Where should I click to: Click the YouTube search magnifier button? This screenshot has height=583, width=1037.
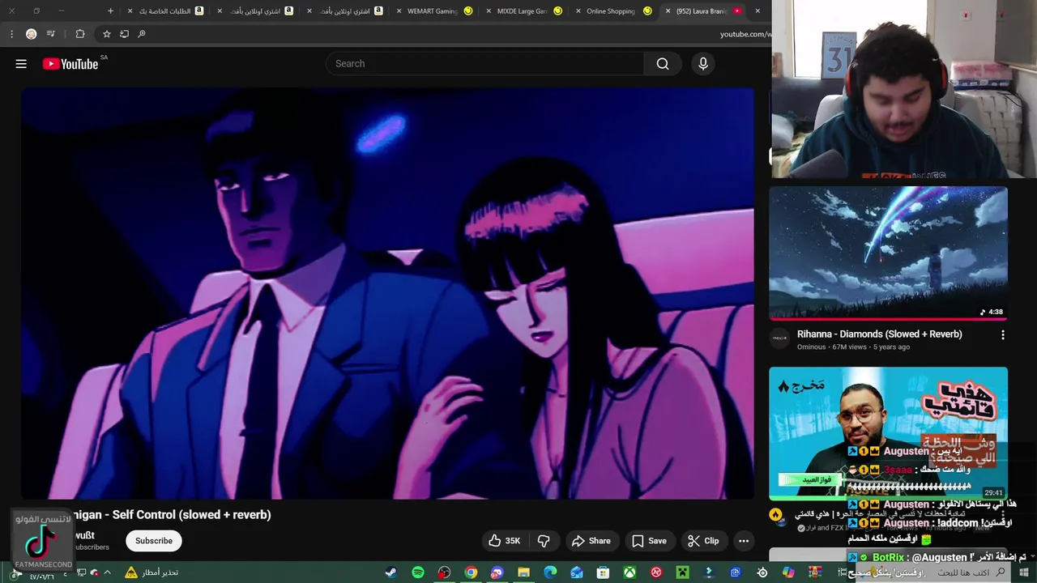coord(663,64)
